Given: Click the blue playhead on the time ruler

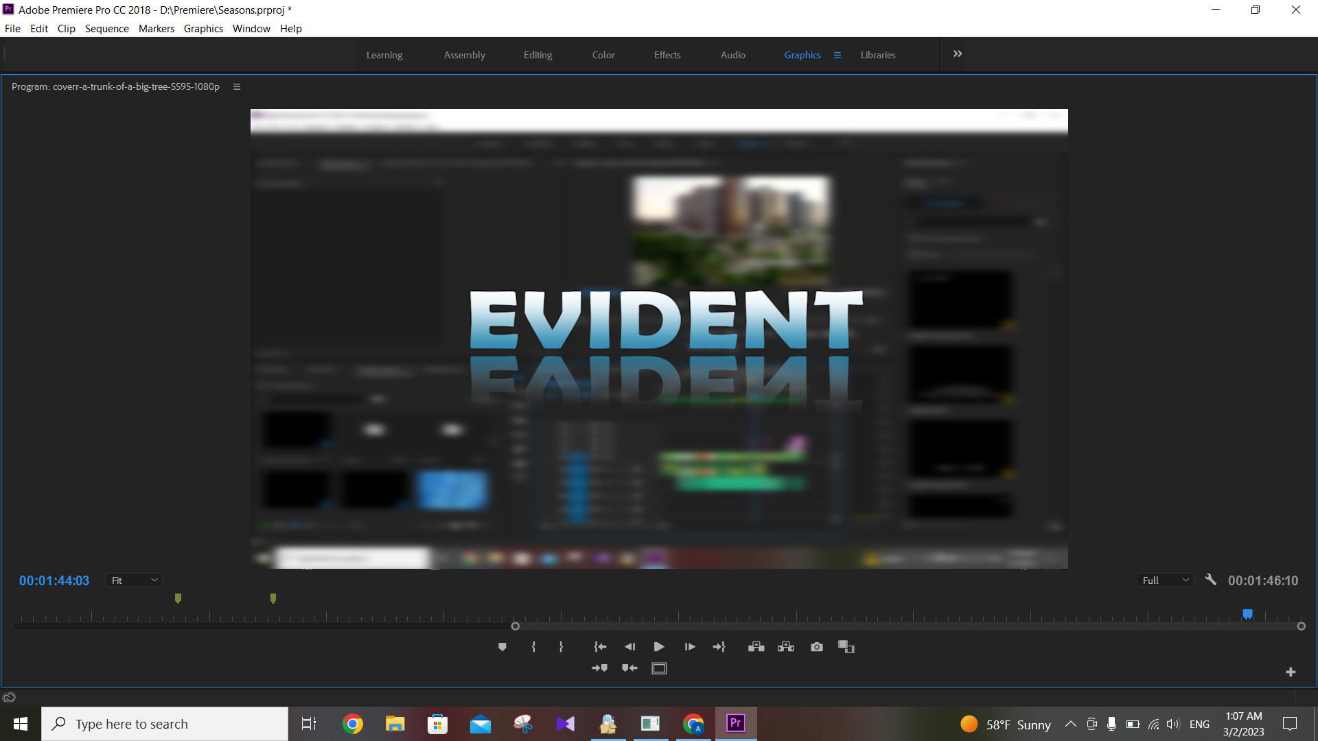Looking at the screenshot, I should click(x=1247, y=614).
